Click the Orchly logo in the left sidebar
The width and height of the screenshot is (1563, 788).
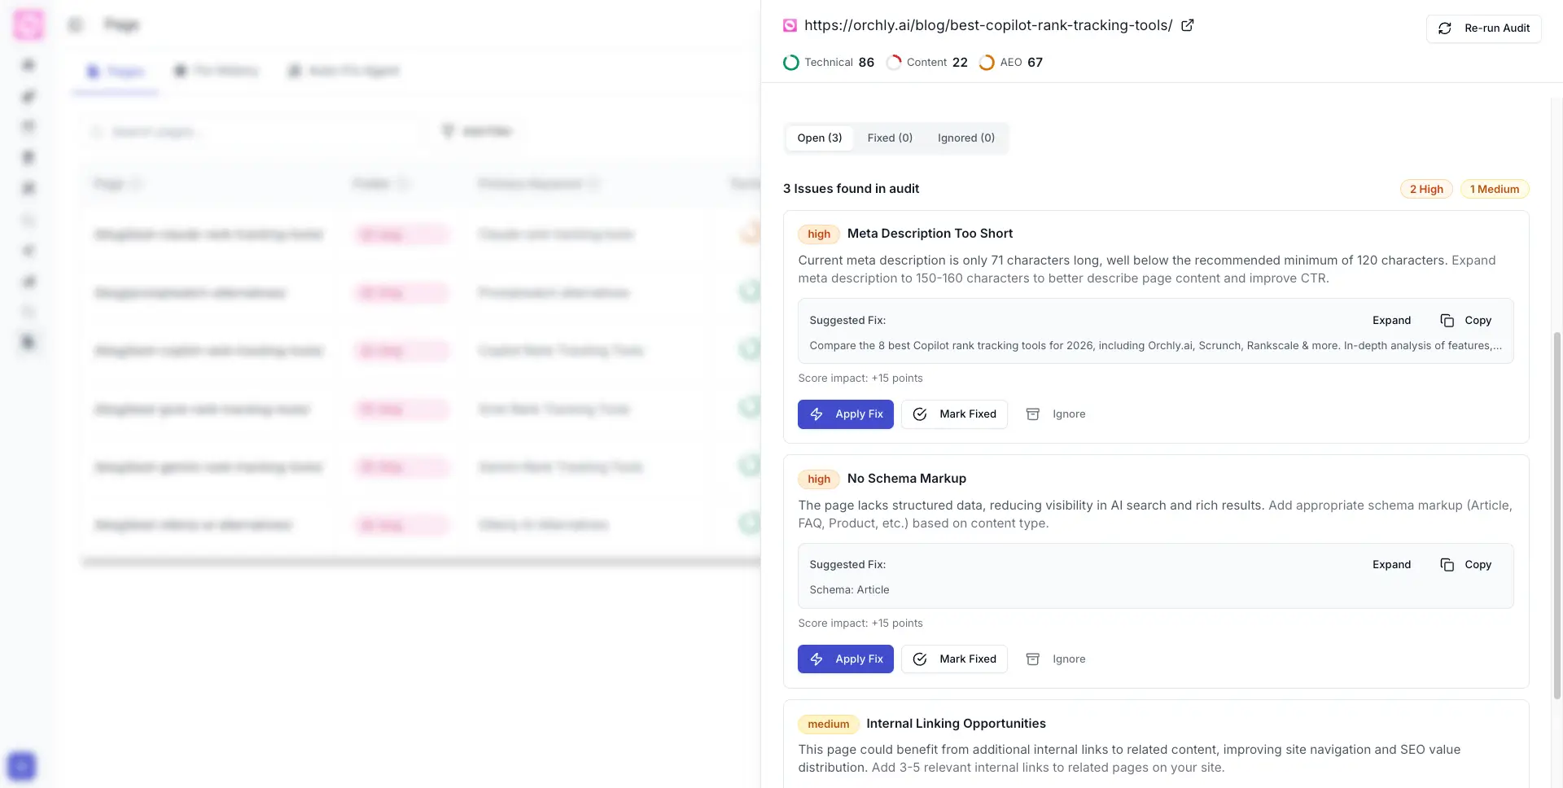click(28, 24)
